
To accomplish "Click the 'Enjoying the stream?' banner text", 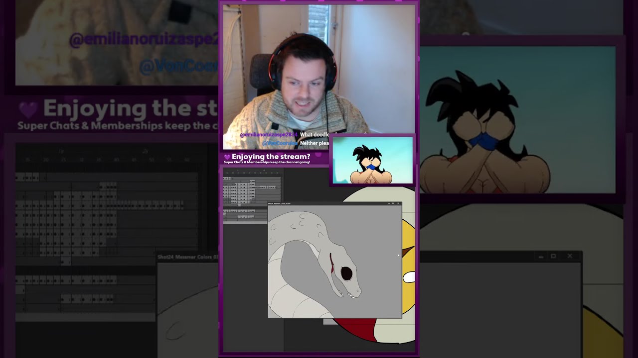I will (271, 157).
